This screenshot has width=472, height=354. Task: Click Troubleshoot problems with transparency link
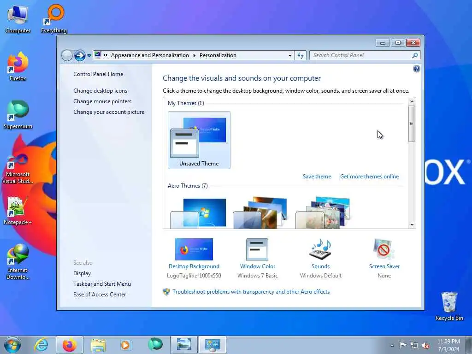tap(251, 292)
